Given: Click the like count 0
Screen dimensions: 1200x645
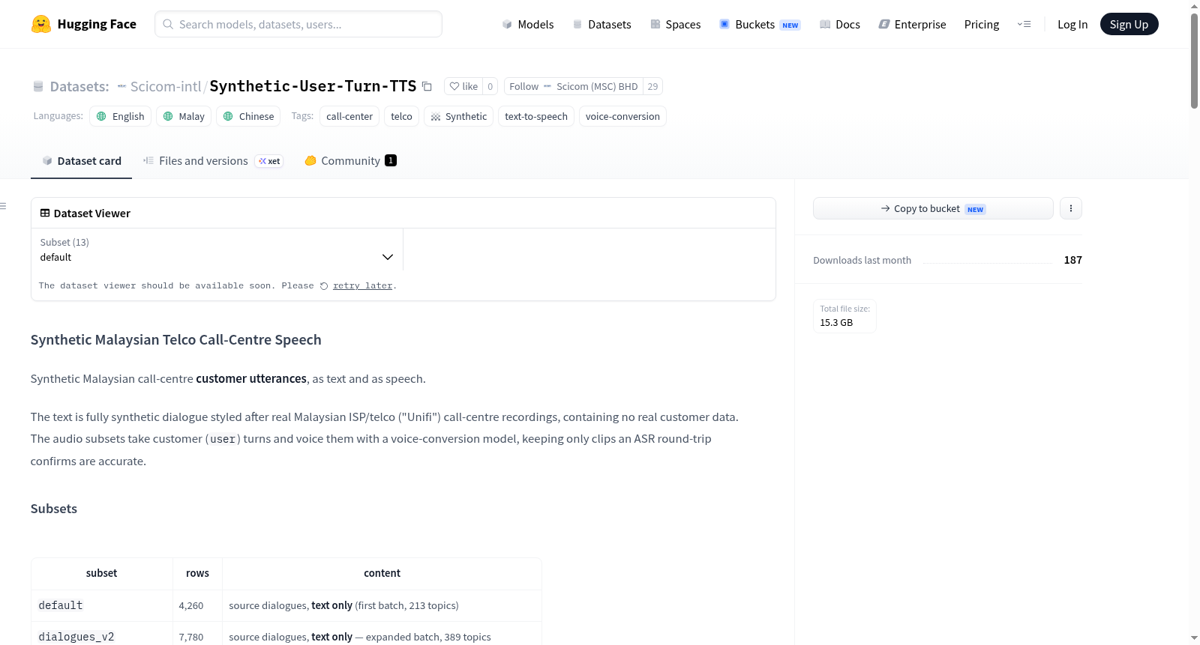Looking at the screenshot, I should (x=490, y=86).
